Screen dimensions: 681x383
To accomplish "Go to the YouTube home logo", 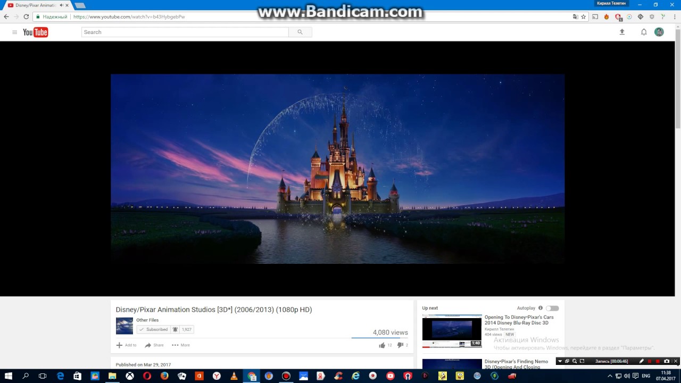I will 36,32.
